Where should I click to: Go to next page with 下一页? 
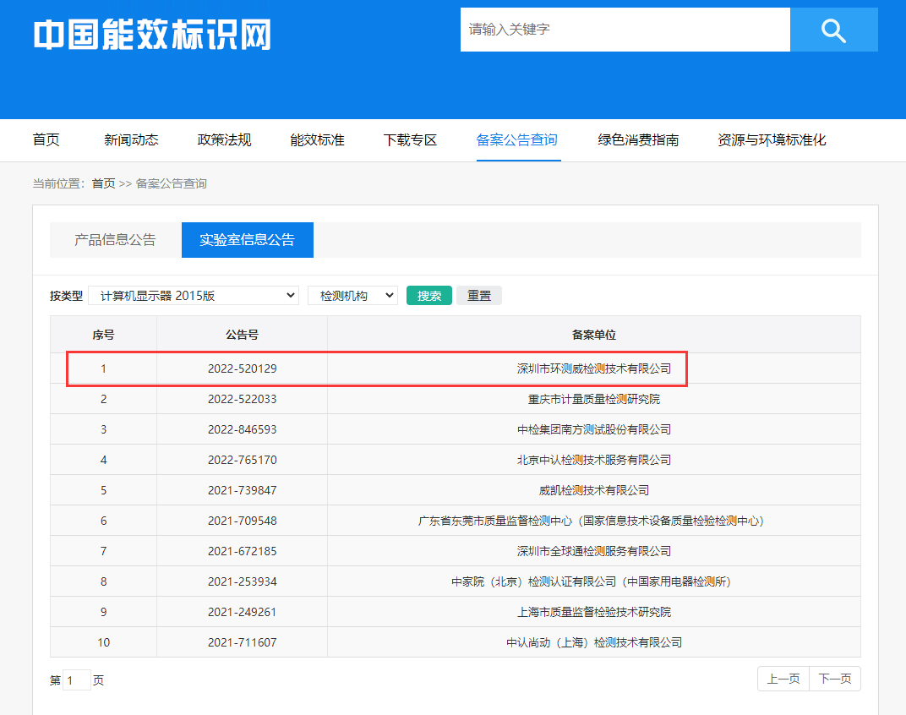pos(834,679)
